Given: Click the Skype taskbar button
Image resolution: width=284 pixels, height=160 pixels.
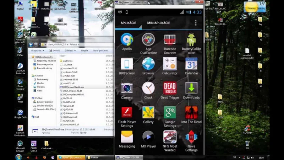Looking at the screenshot, I should (71, 158).
